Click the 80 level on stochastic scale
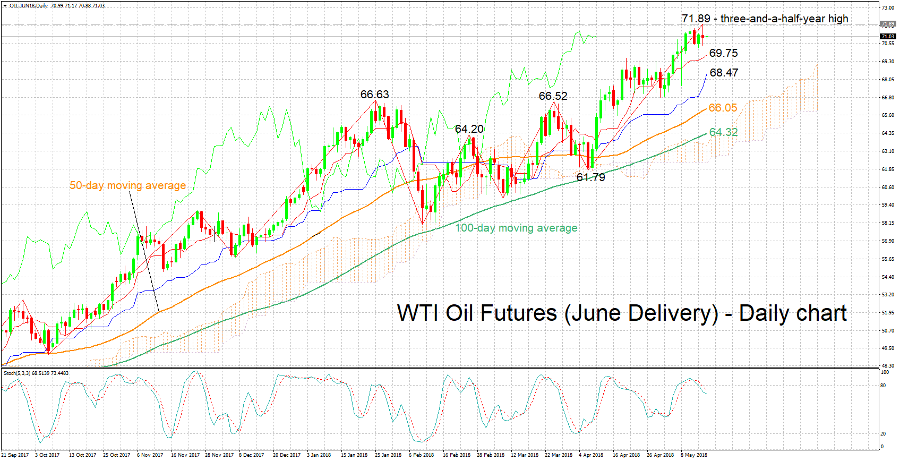 point(883,386)
